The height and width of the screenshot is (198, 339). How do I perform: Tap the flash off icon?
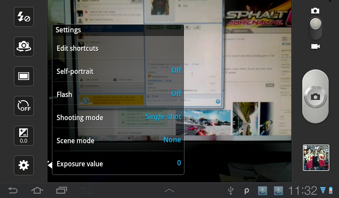point(24,17)
